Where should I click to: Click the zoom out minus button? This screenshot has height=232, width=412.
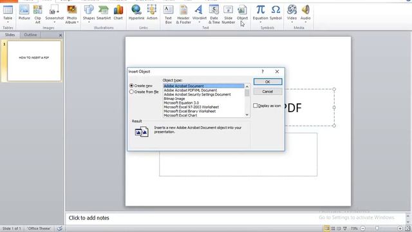[x=362, y=229]
